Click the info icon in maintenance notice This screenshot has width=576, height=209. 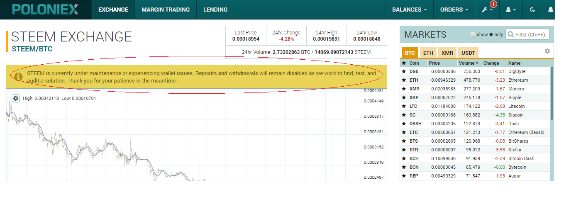tap(18, 76)
